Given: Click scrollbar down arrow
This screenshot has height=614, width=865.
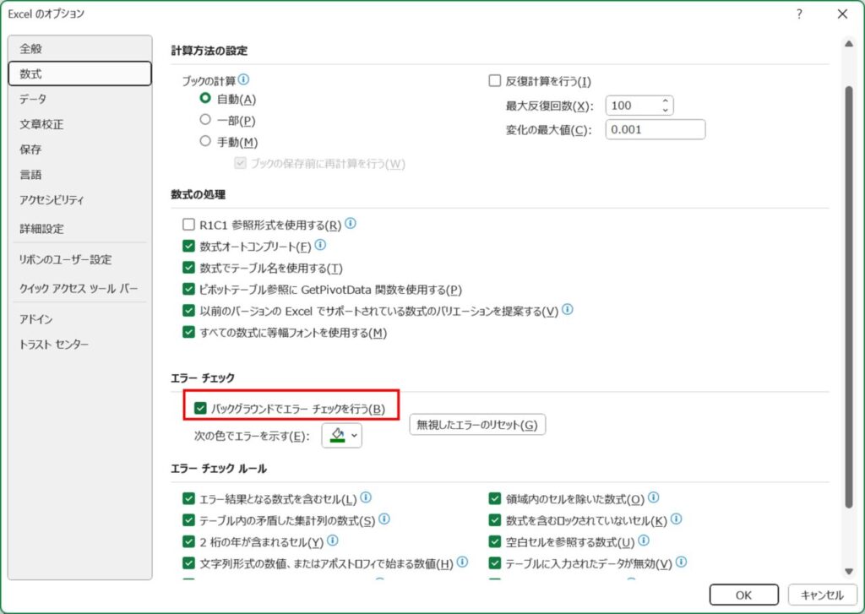Looking at the screenshot, I should tap(848, 572).
